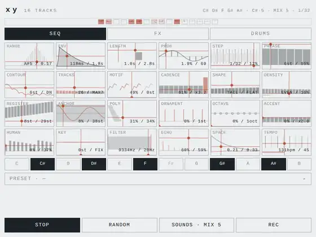Select the ANCHOR sine wave pad
This screenshot has width=316, height=237.
(81, 113)
